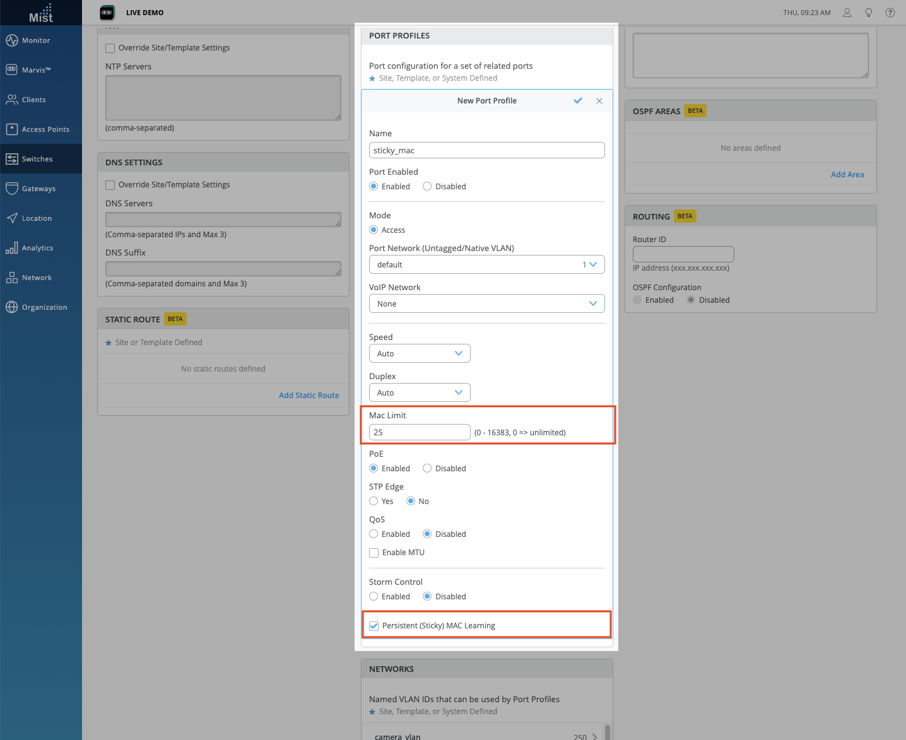
Task: Open the Analytics bar chart icon
Action: 12,248
